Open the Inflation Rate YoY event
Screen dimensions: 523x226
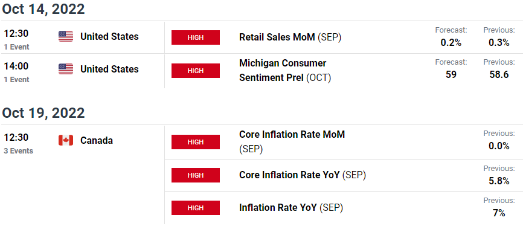point(291,208)
